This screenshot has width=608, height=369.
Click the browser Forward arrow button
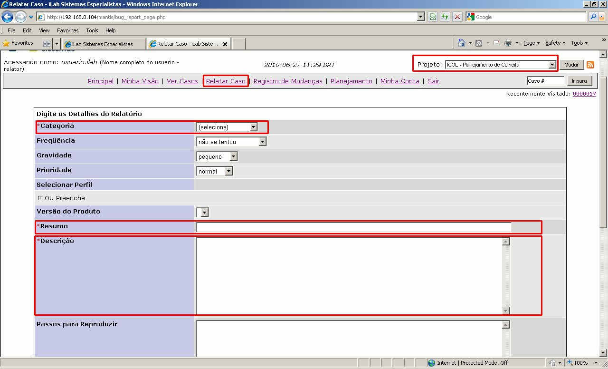20,17
